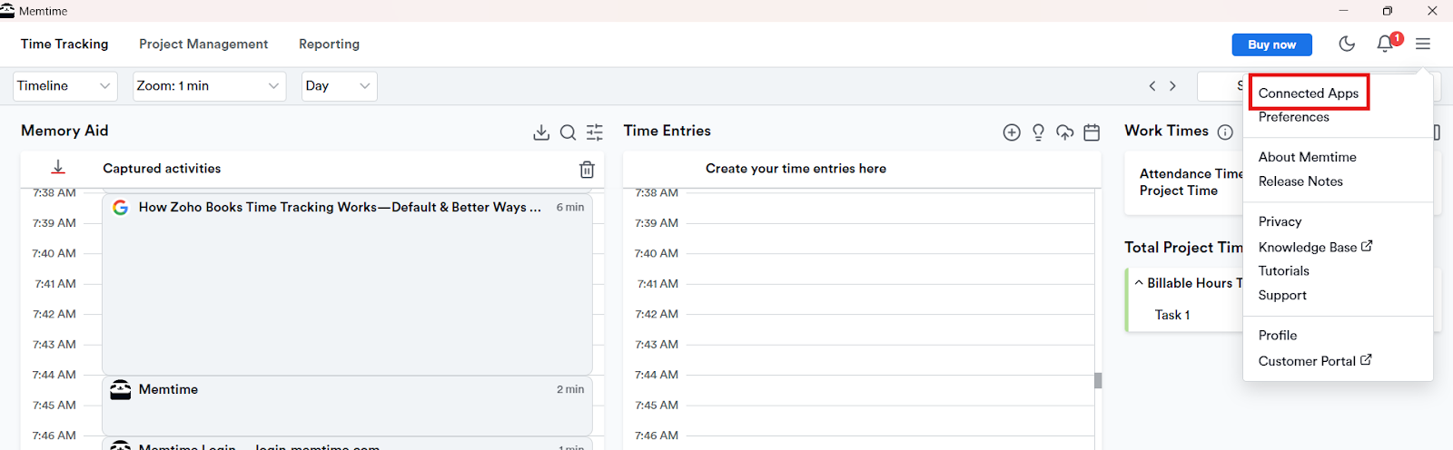The image size is (1453, 450).
Task: Click the lightbulb suggestions icon
Action: (1038, 132)
